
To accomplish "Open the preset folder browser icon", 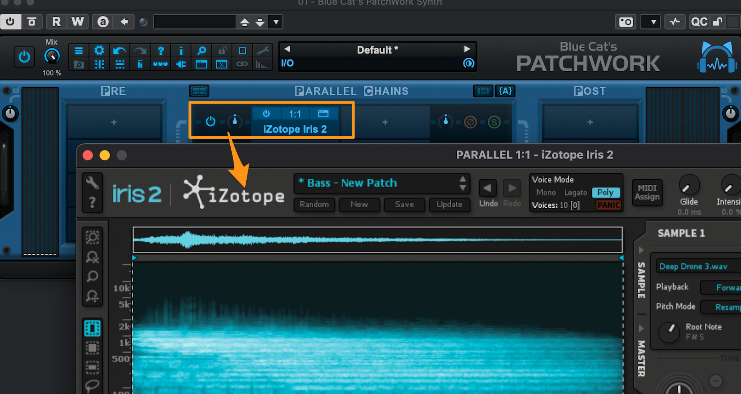I will coord(79,64).
